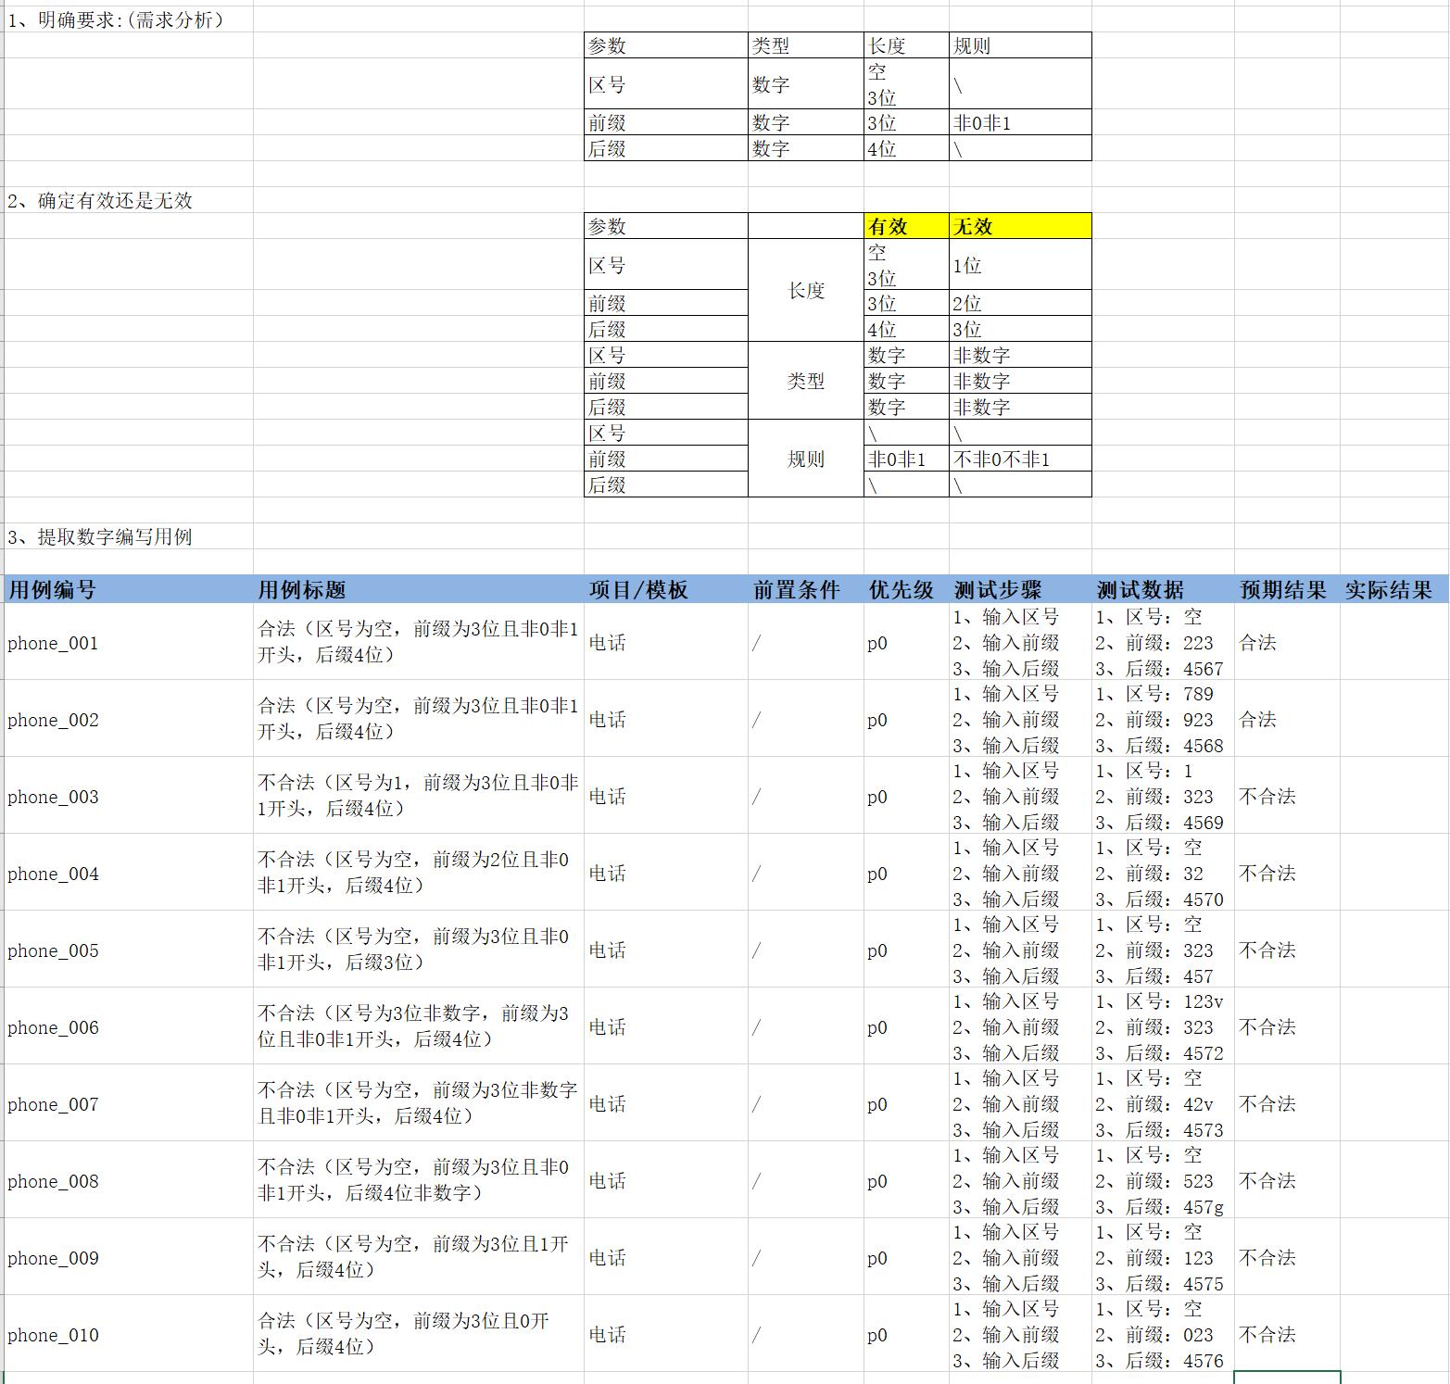The width and height of the screenshot is (1450, 1384).
Task: Select the "2位" invalid length cell
Action: pyautogui.click(x=1020, y=303)
